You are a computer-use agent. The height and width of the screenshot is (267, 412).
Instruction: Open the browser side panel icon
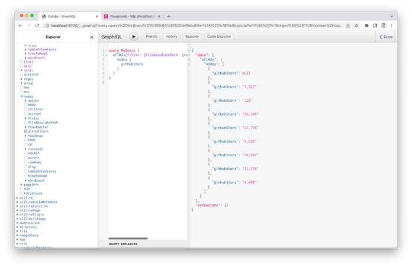click(x=375, y=25)
